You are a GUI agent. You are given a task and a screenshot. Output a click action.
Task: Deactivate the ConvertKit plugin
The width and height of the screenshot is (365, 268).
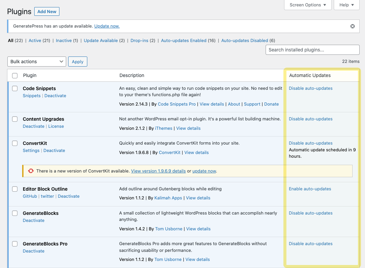54,150
